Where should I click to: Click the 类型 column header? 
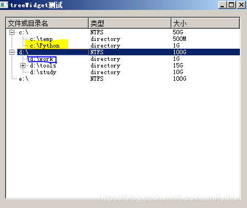pos(130,23)
